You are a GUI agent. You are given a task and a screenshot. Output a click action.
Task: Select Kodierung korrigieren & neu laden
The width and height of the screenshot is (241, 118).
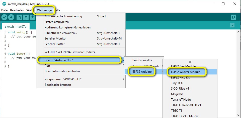(x=81, y=27)
